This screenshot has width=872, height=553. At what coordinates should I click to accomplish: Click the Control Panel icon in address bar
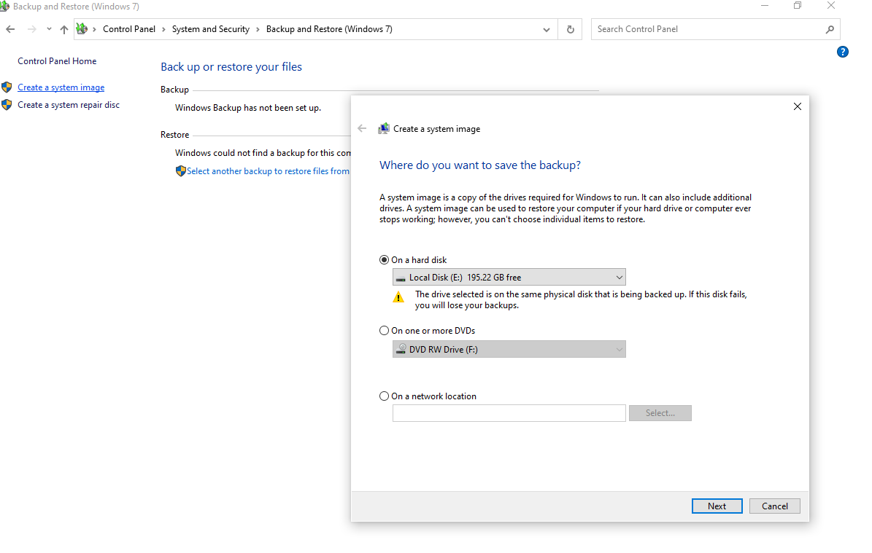pos(82,29)
